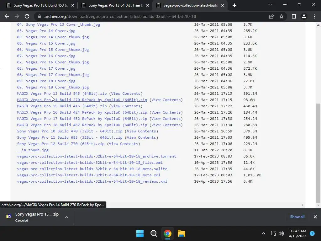Download Sony Vegas Pro 10 Build 470 zip
The image size is (321, 241).
coord(70,131)
